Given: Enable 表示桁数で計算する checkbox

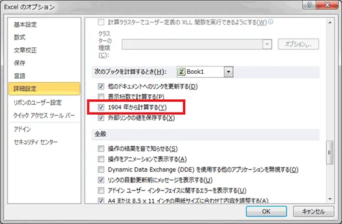Looking at the screenshot, I should click(x=101, y=97).
